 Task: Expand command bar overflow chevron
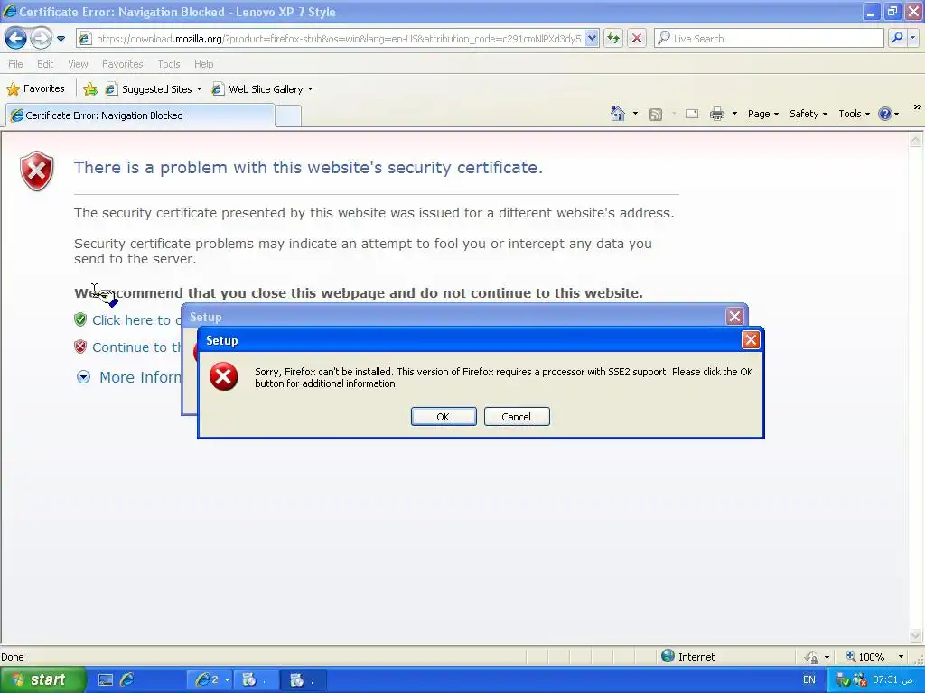pyautogui.click(x=918, y=107)
